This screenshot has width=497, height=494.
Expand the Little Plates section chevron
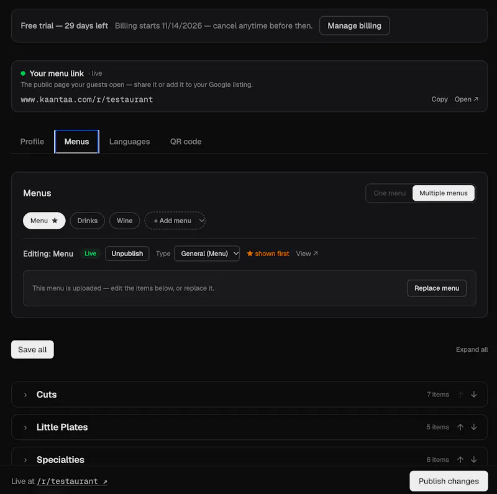coord(25,428)
